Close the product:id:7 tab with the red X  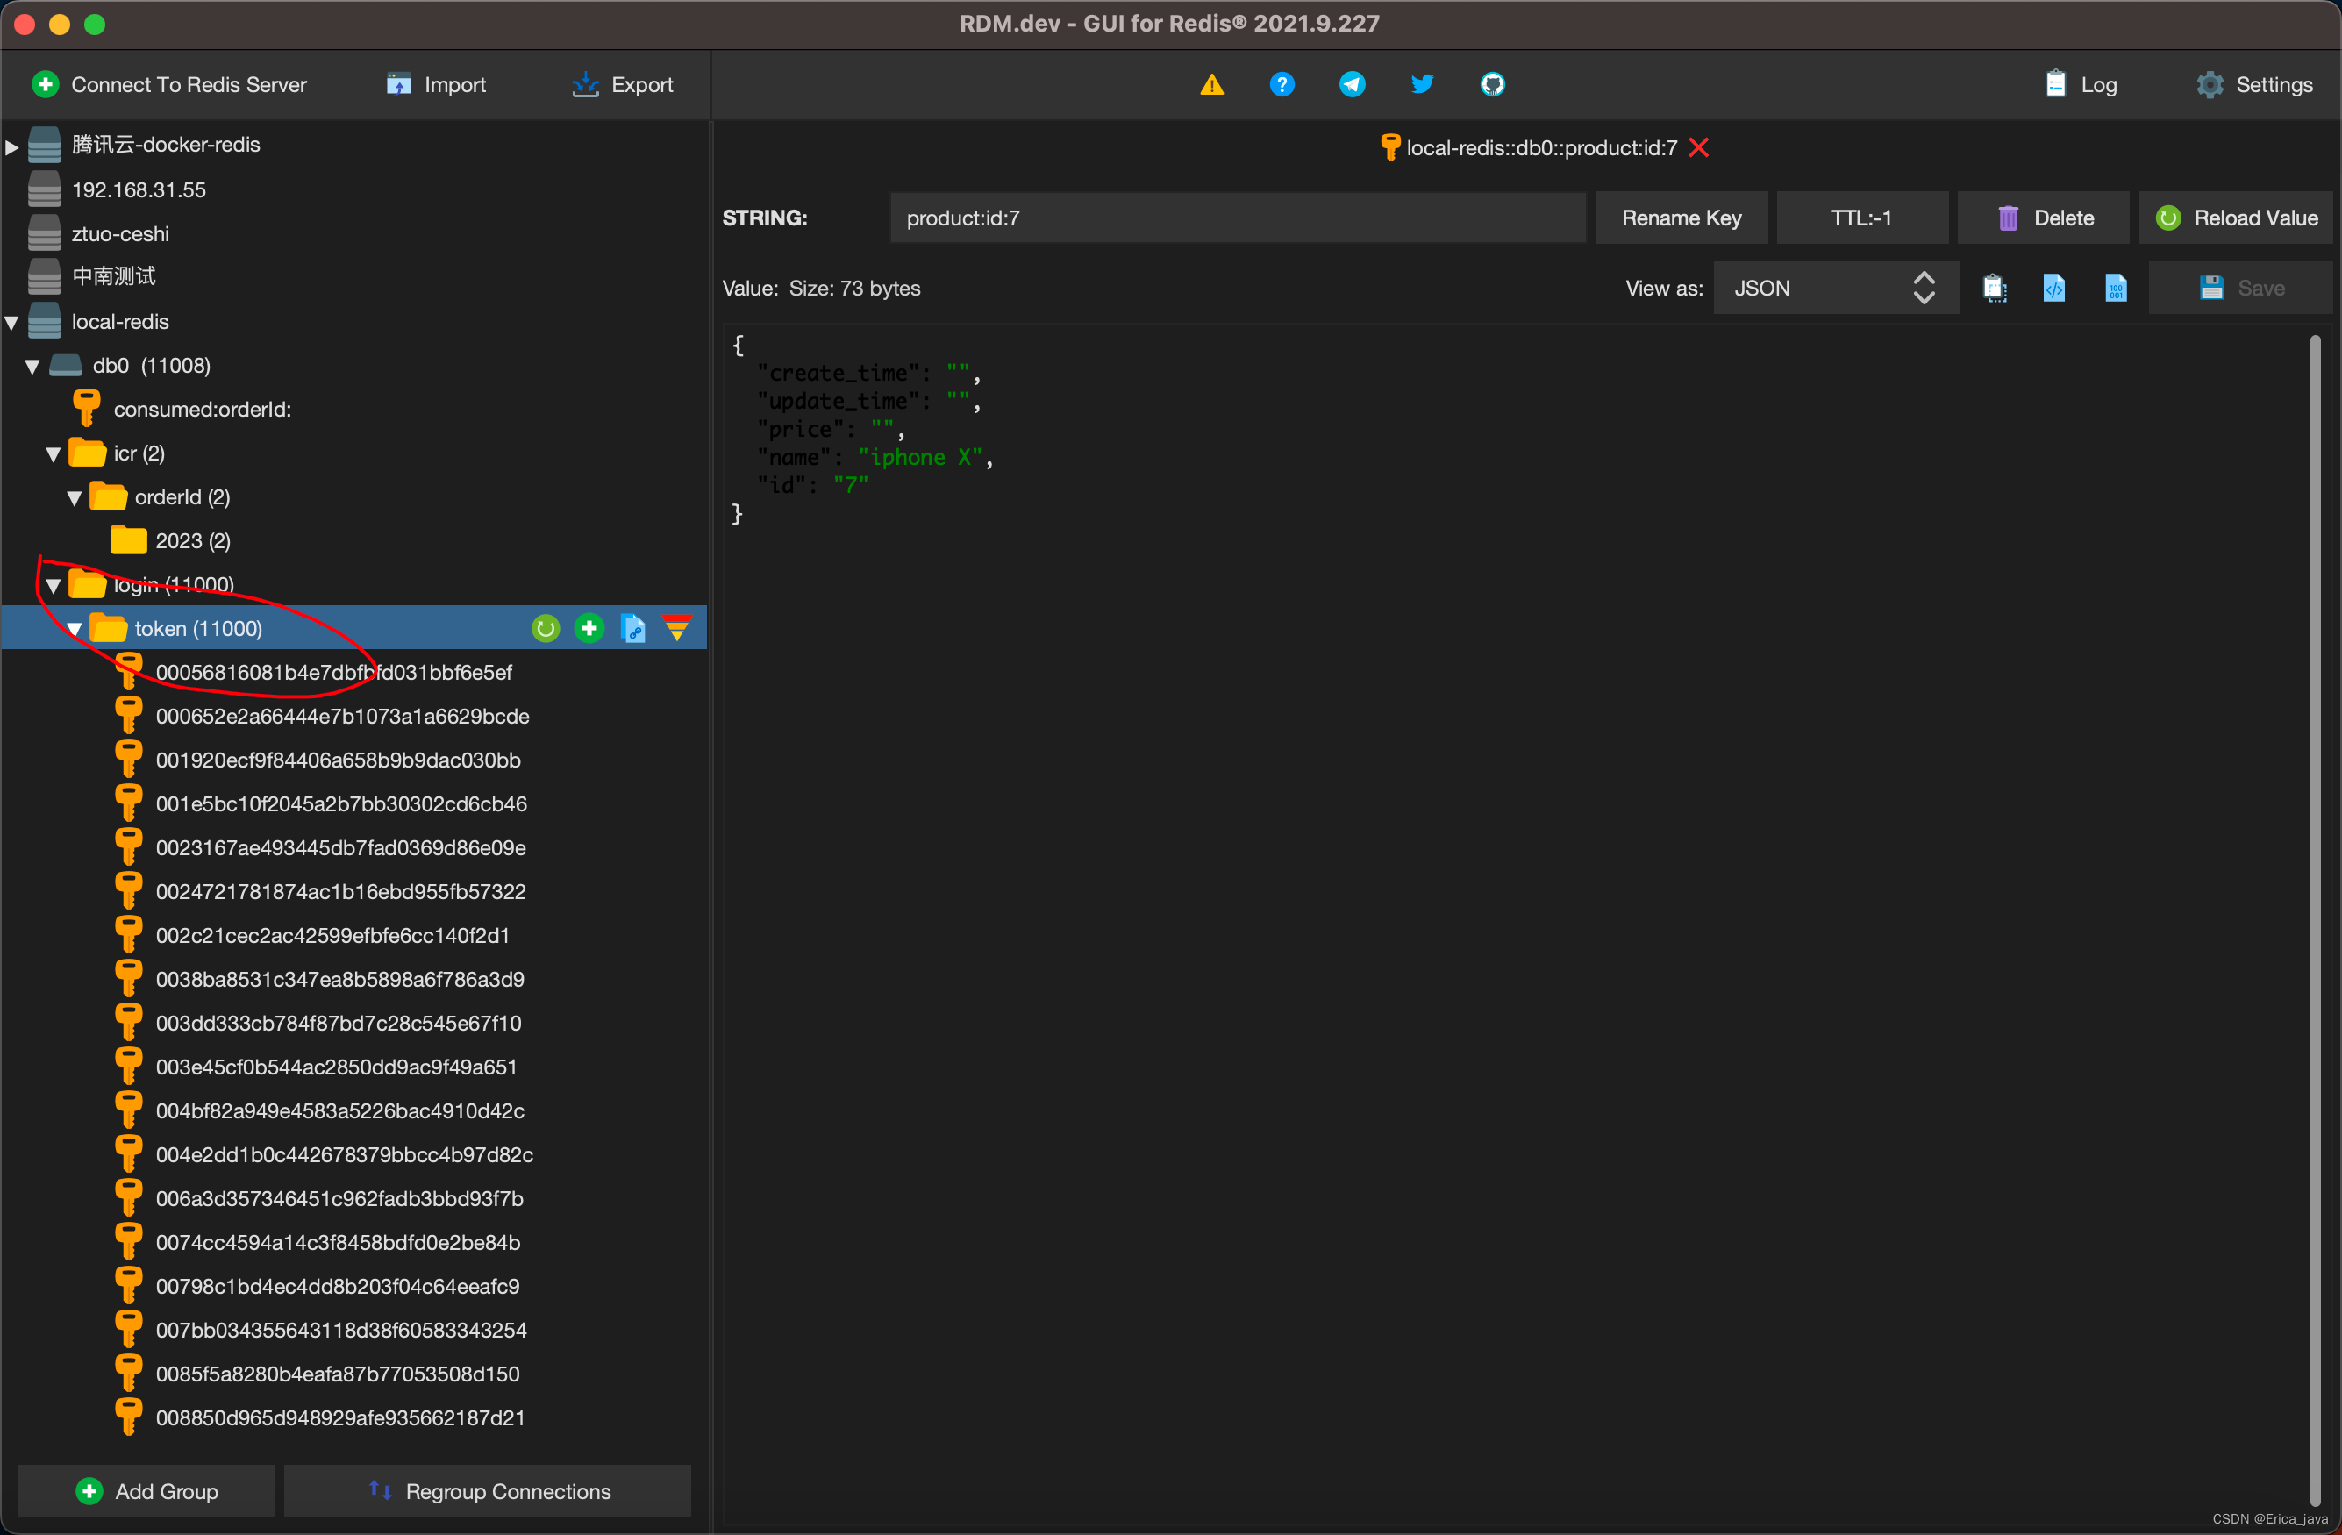click(1698, 147)
